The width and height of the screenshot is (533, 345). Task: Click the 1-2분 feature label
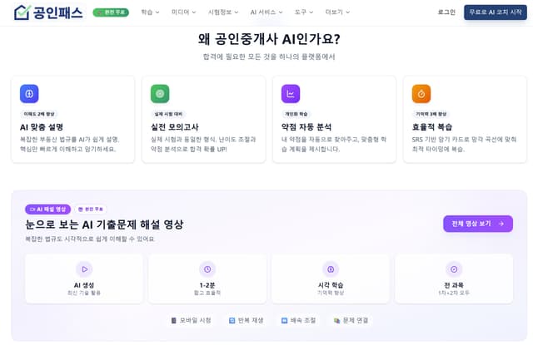coord(207,285)
